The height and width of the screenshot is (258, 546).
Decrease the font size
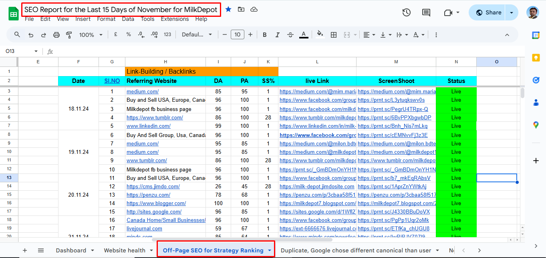pos(224,35)
